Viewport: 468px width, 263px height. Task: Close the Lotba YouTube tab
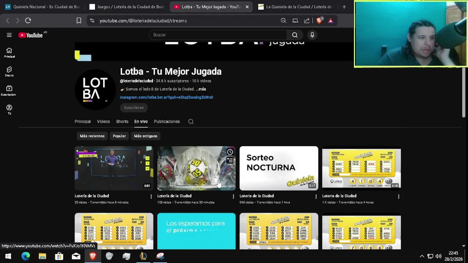tap(247, 7)
